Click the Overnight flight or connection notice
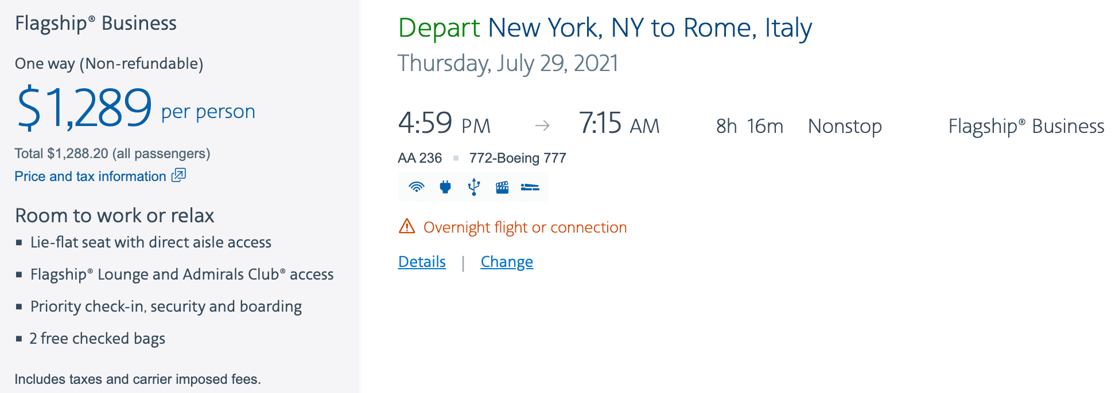The width and height of the screenshot is (1119, 393). coord(524,227)
